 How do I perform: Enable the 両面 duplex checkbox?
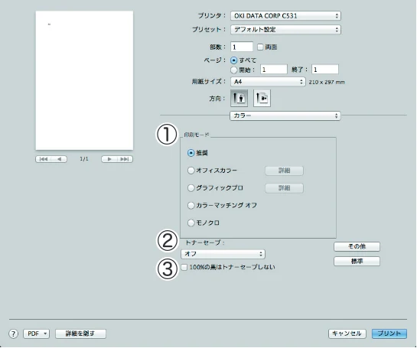(x=260, y=47)
